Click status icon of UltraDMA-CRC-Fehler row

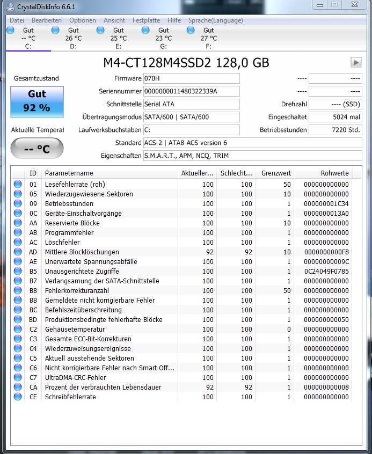tap(18, 377)
